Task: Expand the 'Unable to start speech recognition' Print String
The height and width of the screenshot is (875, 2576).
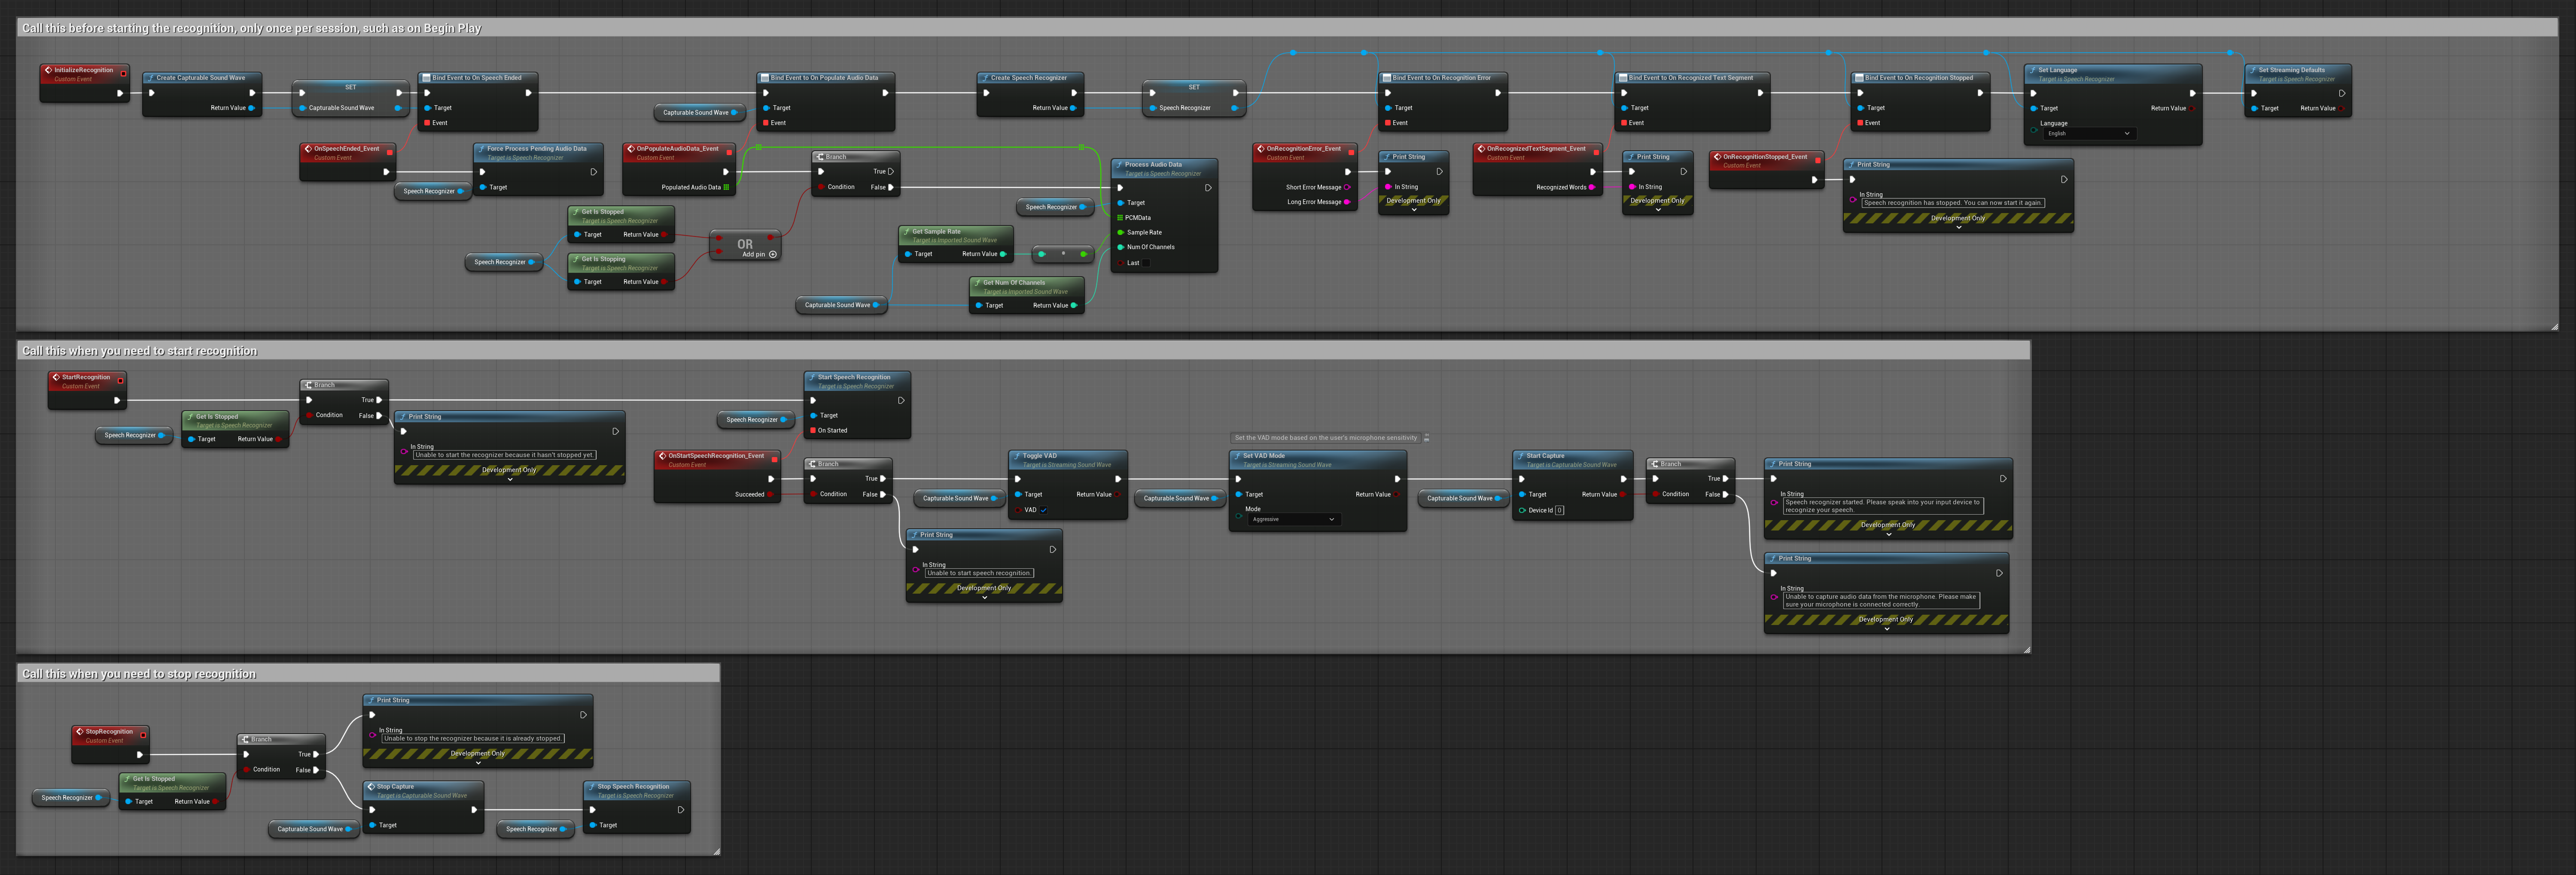Action: 984,597
